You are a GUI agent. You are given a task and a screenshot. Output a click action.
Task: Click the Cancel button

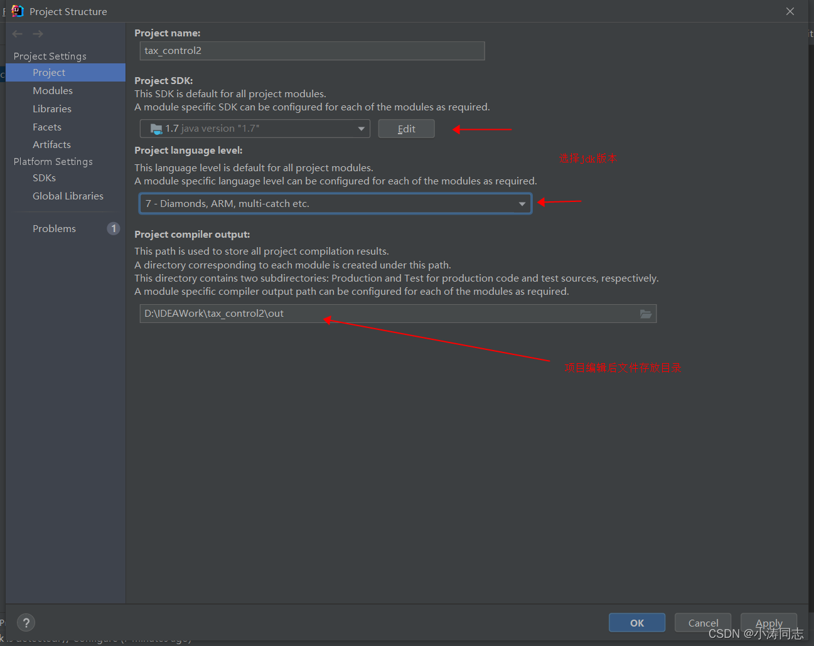[703, 623]
